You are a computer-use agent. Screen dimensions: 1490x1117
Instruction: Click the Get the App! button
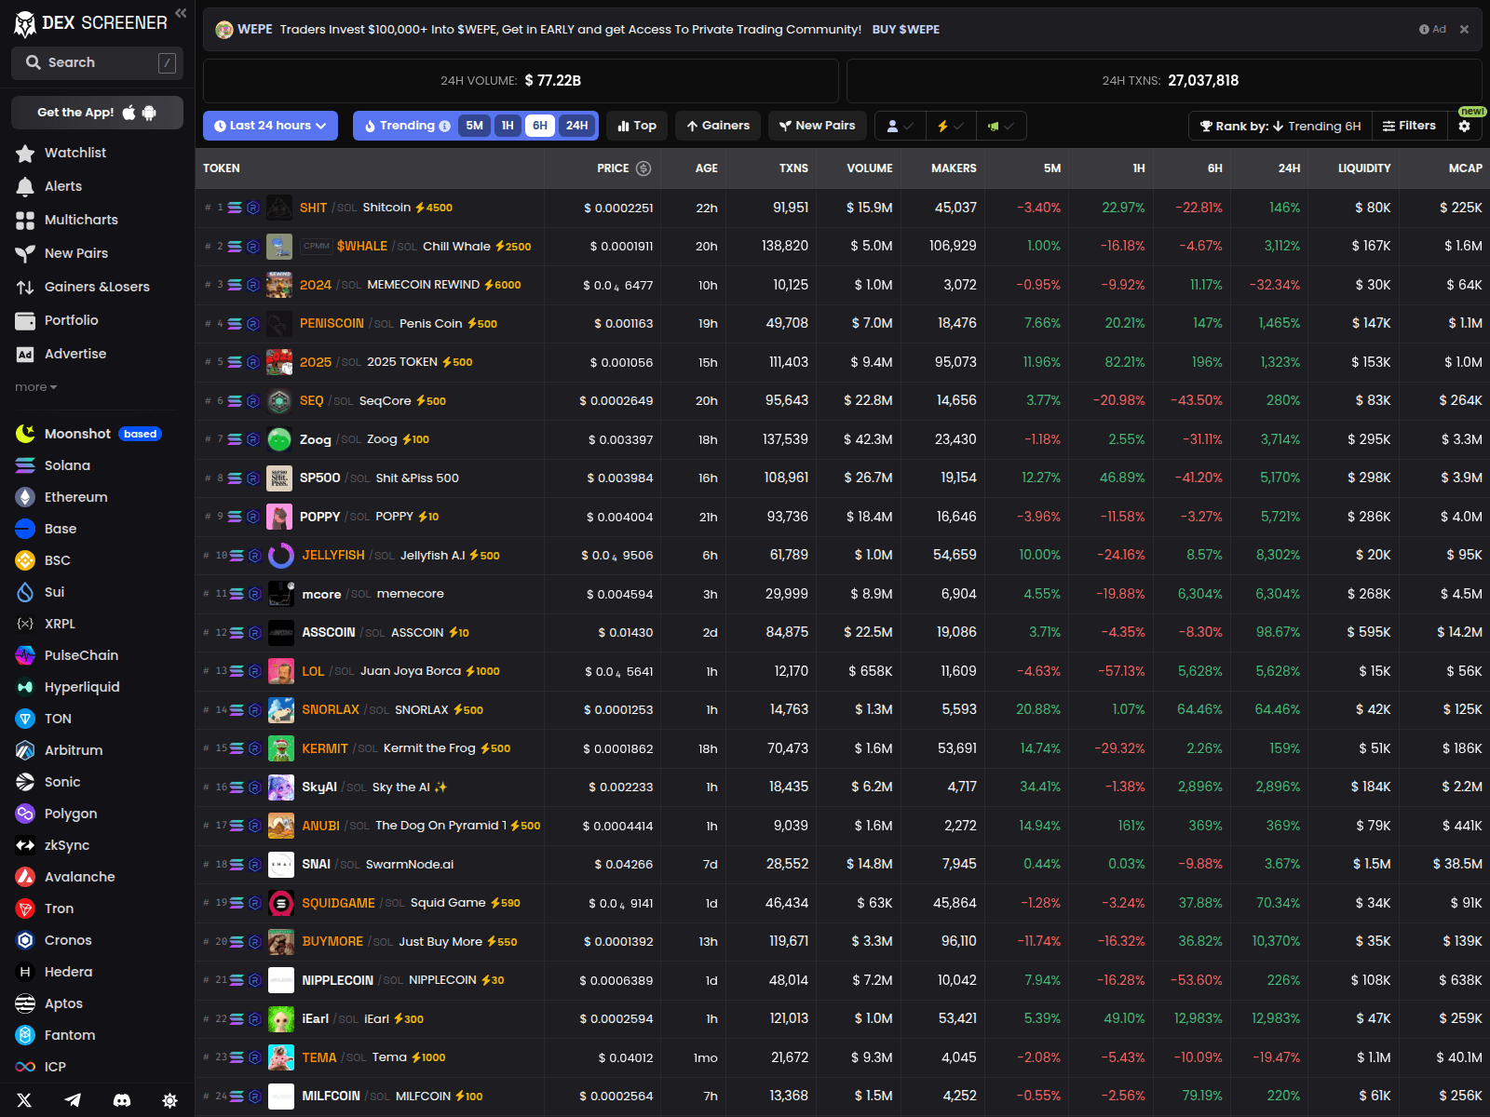pyautogui.click(x=97, y=113)
